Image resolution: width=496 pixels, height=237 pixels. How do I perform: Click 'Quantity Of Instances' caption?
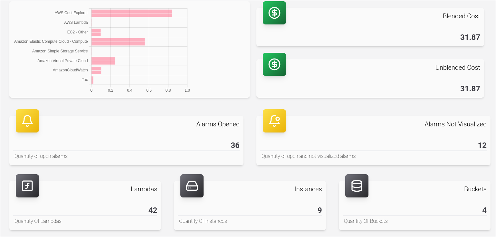point(203,221)
